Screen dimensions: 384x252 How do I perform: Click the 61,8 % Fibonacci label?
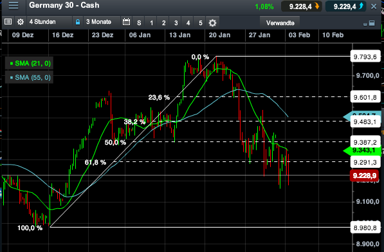(x=95, y=162)
